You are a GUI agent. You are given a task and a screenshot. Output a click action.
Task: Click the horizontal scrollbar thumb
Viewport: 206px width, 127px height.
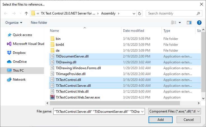point(115,103)
